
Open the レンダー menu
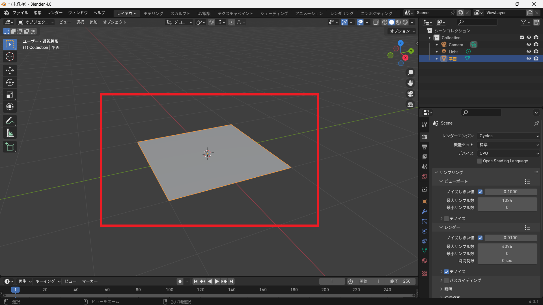[55, 13]
